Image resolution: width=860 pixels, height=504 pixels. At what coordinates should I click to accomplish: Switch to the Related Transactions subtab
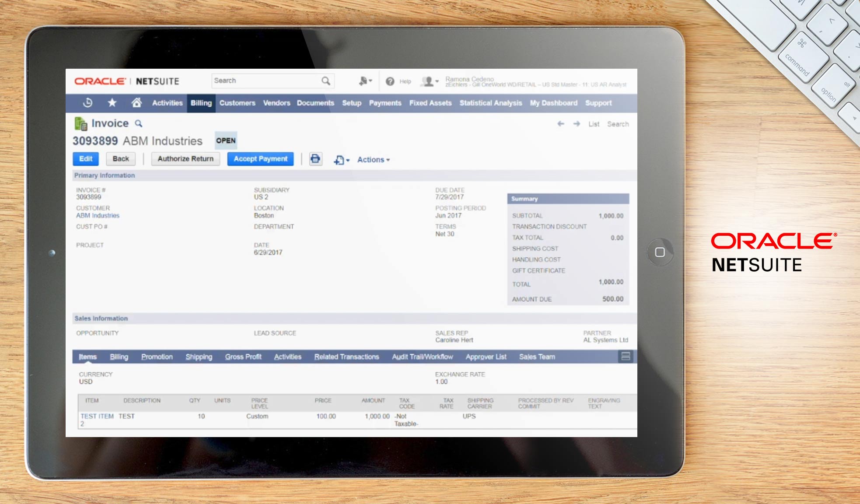point(346,357)
